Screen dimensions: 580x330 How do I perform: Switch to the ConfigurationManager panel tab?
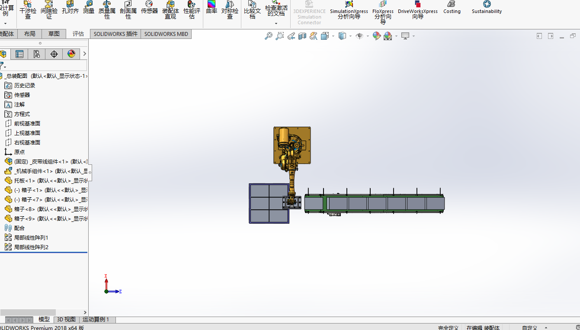click(37, 54)
